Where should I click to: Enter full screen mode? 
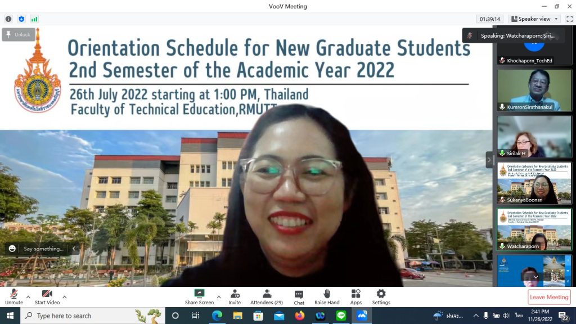569,19
